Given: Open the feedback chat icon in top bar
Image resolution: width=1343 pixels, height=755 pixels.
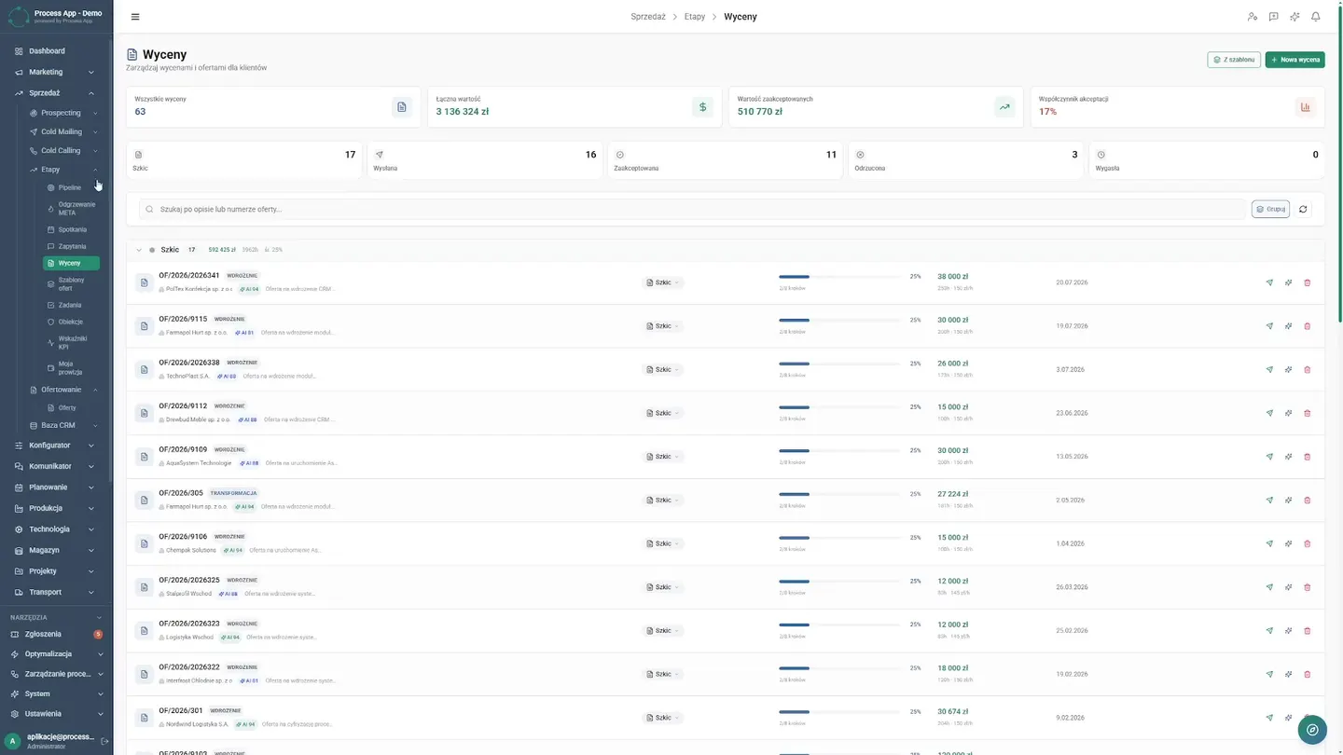Looking at the screenshot, I should click(1274, 17).
